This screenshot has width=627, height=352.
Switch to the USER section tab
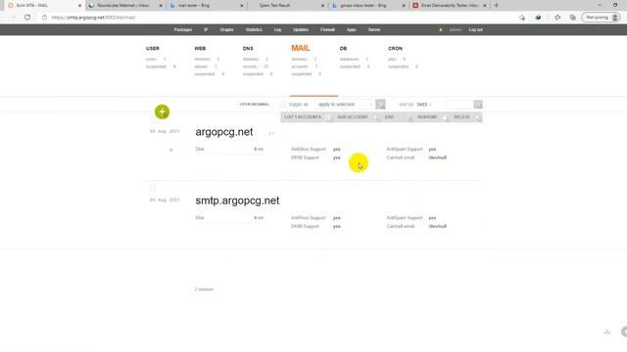pos(153,48)
